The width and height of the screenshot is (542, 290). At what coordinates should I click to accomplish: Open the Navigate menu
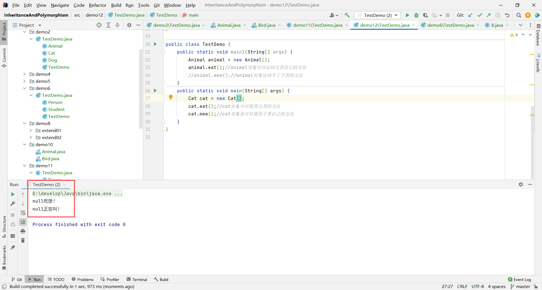click(60, 5)
